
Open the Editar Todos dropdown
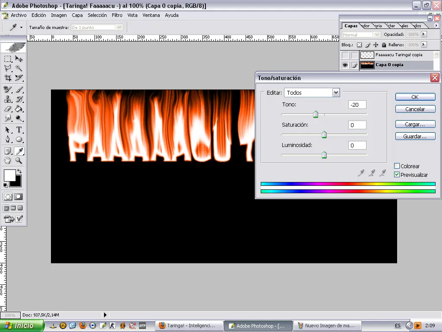(336, 93)
